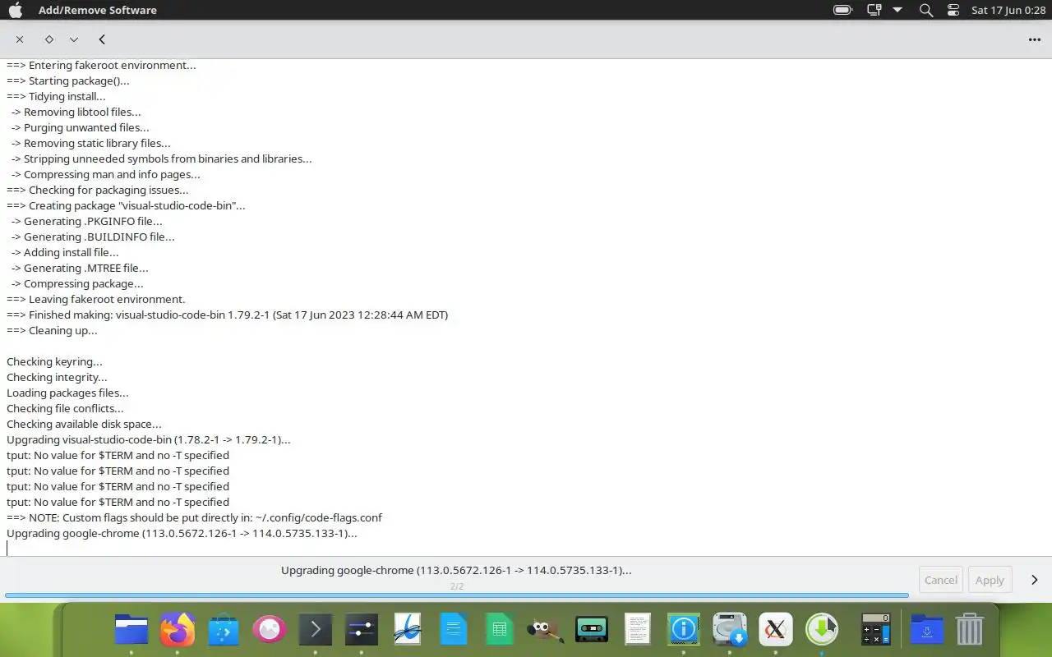Click the Add/Remove Software title in top bar

(98, 10)
